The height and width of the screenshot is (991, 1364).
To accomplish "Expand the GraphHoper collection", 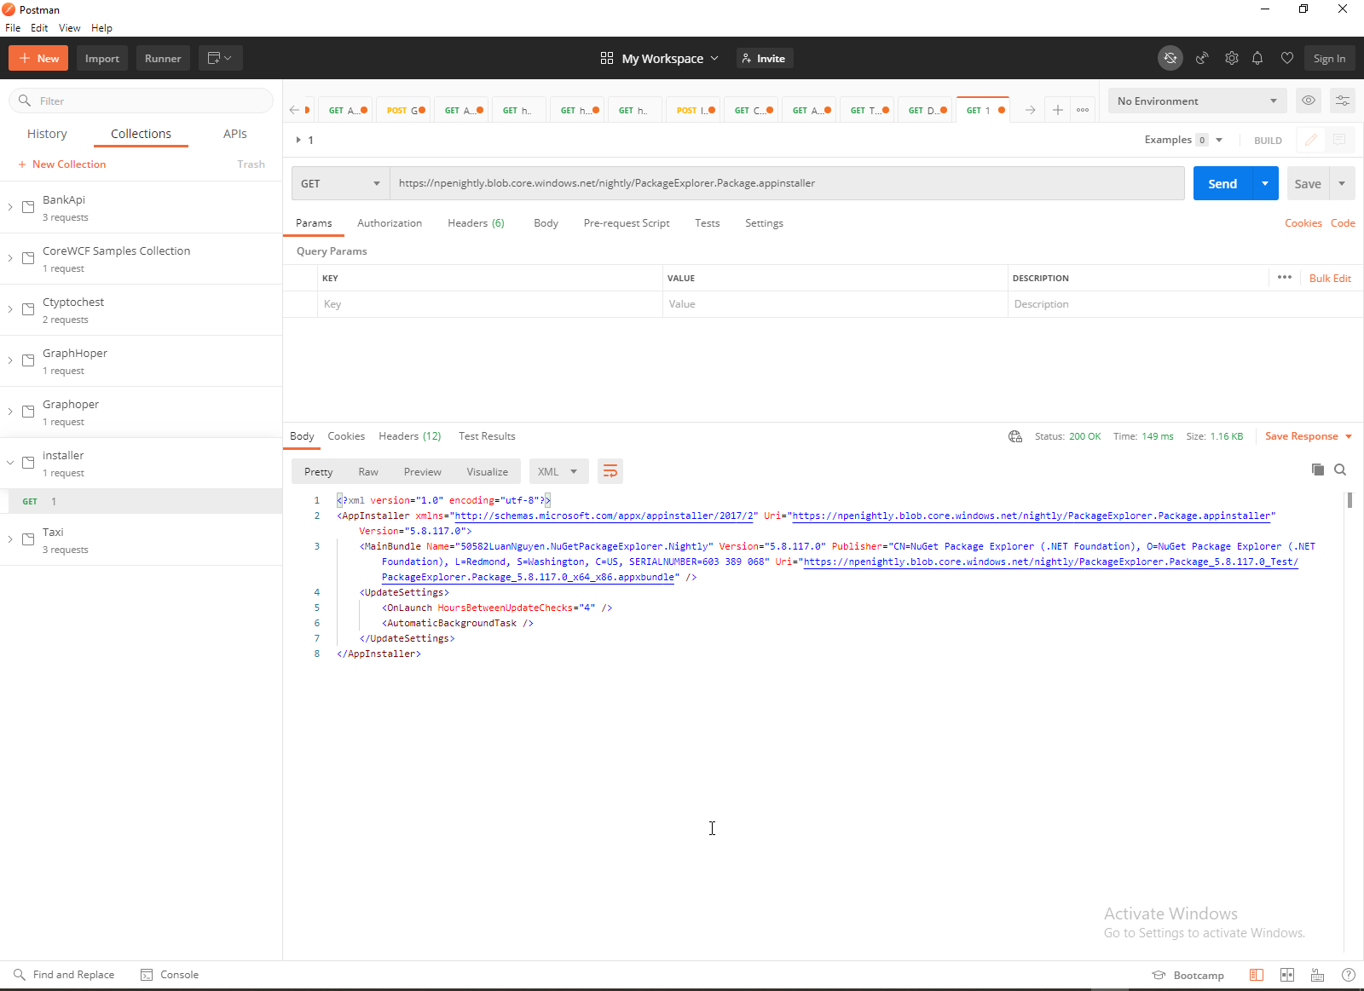I will (10, 360).
